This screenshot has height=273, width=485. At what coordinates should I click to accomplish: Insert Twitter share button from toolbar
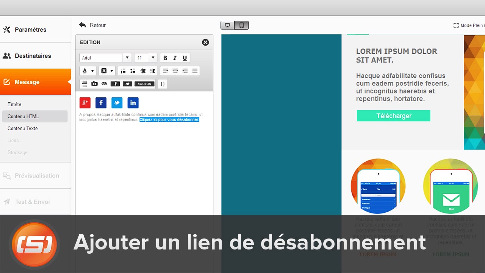(128, 84)
